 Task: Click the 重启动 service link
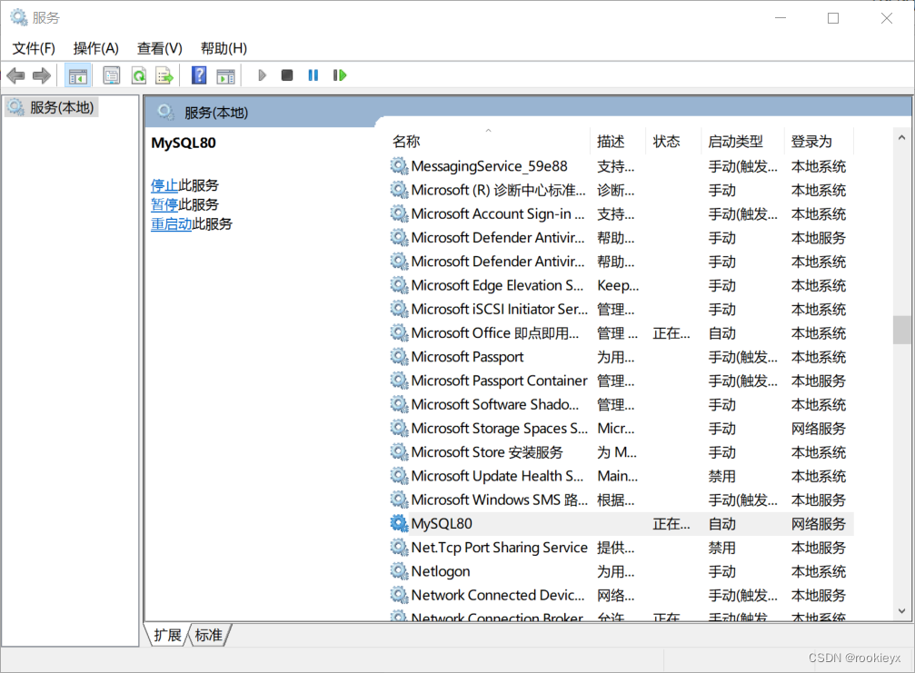[x=172, y=224]
